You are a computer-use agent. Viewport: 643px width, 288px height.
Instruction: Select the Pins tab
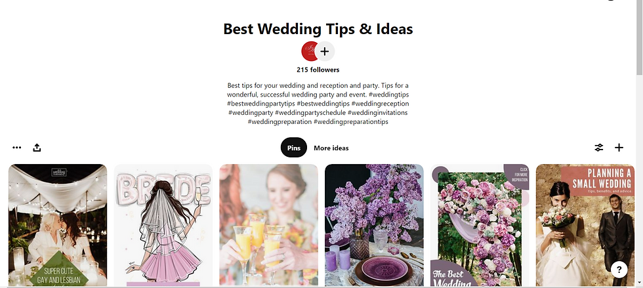[294, 148]
